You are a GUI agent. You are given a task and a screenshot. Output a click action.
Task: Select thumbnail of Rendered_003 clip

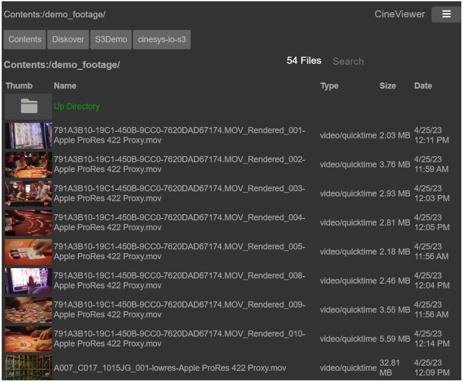(x=29, y=194)
